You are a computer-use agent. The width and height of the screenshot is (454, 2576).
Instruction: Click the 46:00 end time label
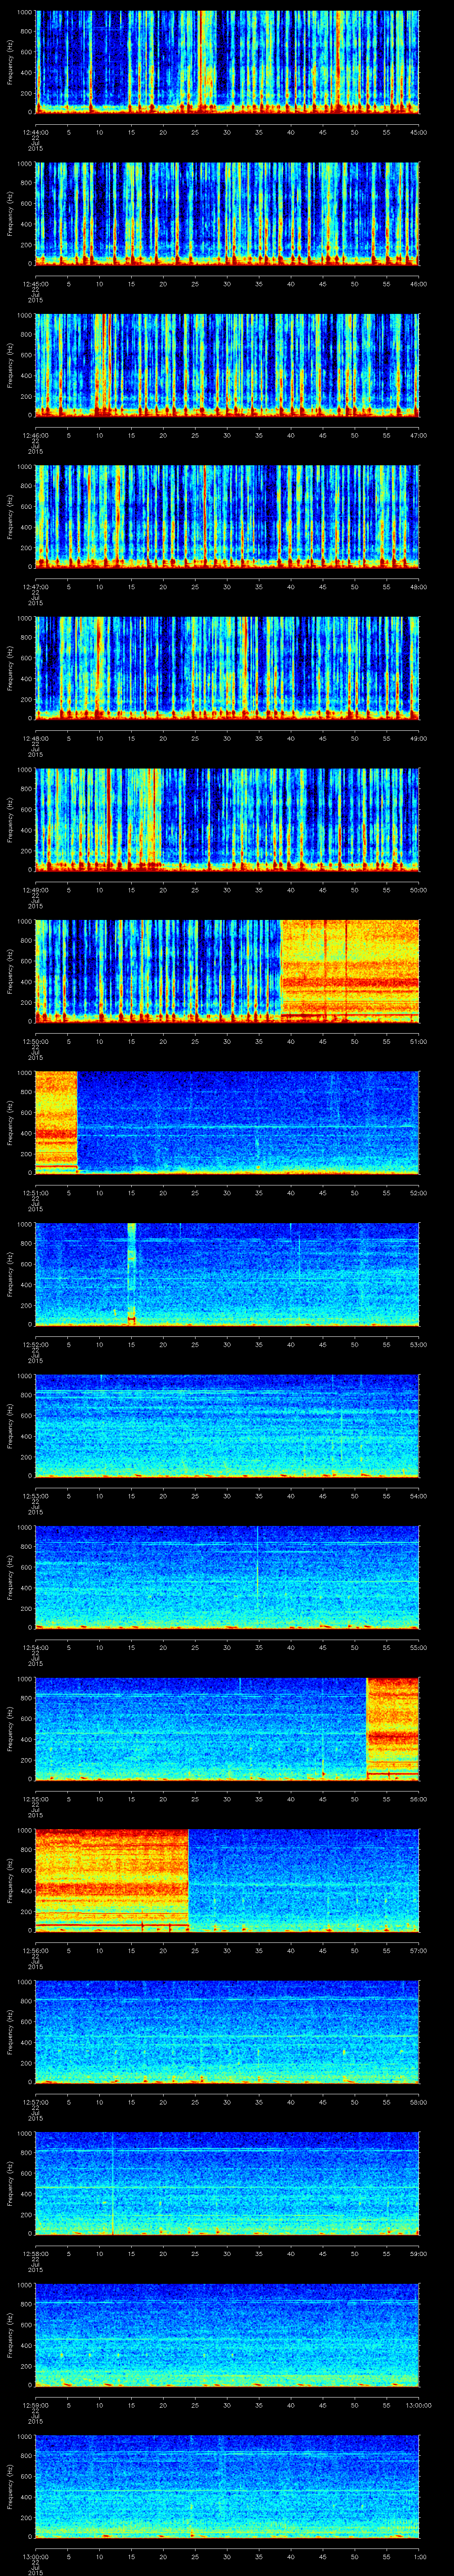coord(419,285)
